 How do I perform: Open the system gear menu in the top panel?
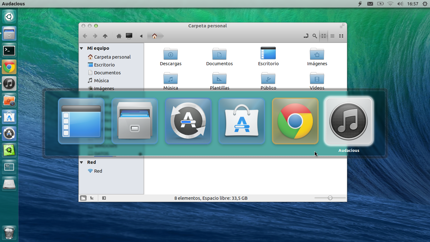[424, 4]
